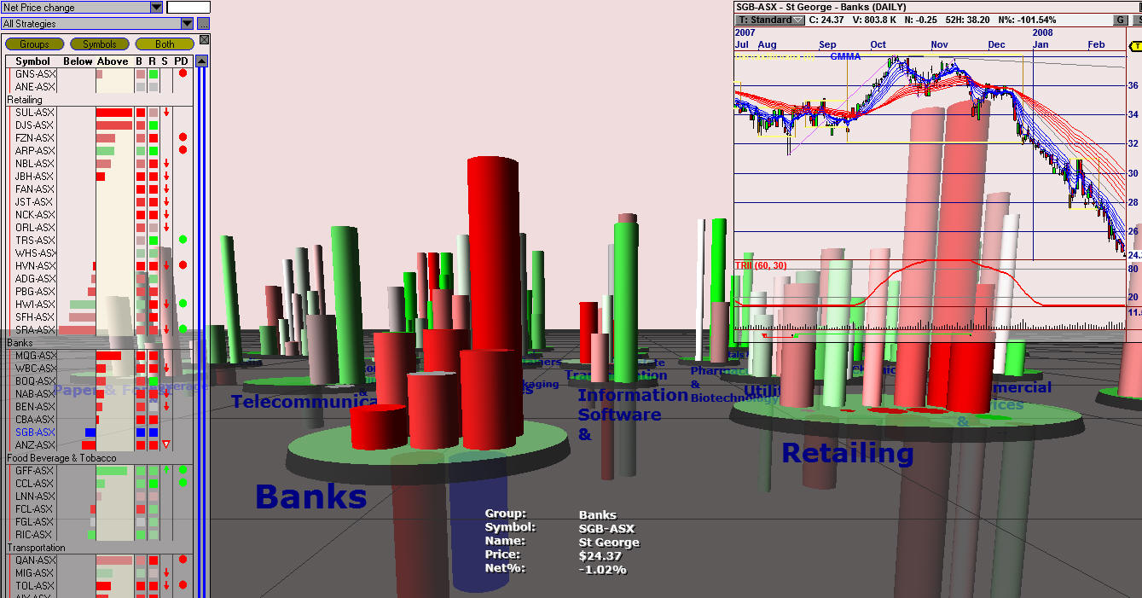Select DJS-ASX in the symbol list
The height and width of the screenshot is (598, 1142).
tap(34, 125)
